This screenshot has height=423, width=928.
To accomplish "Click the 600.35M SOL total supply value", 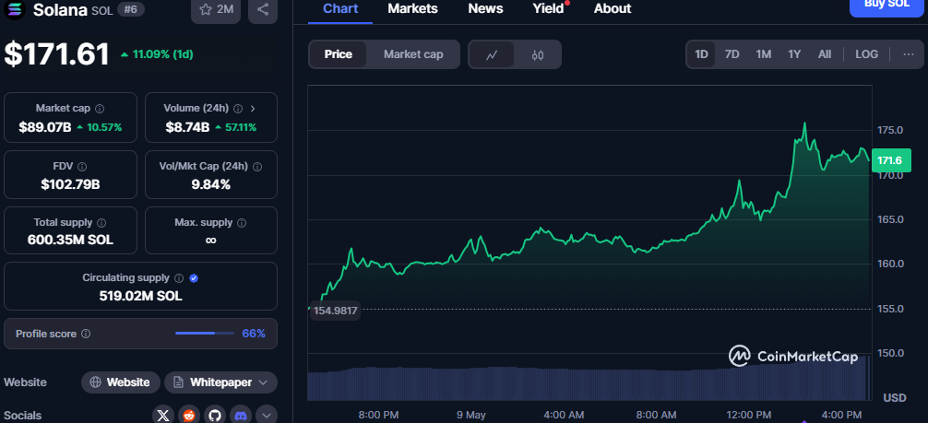I will click(x=70, y=241).
